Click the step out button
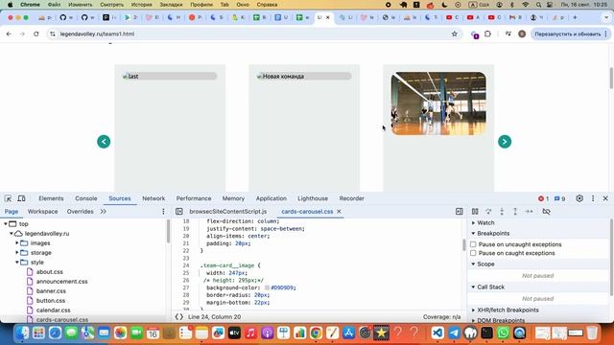614x345 pixels. click(x=515, y=212)
